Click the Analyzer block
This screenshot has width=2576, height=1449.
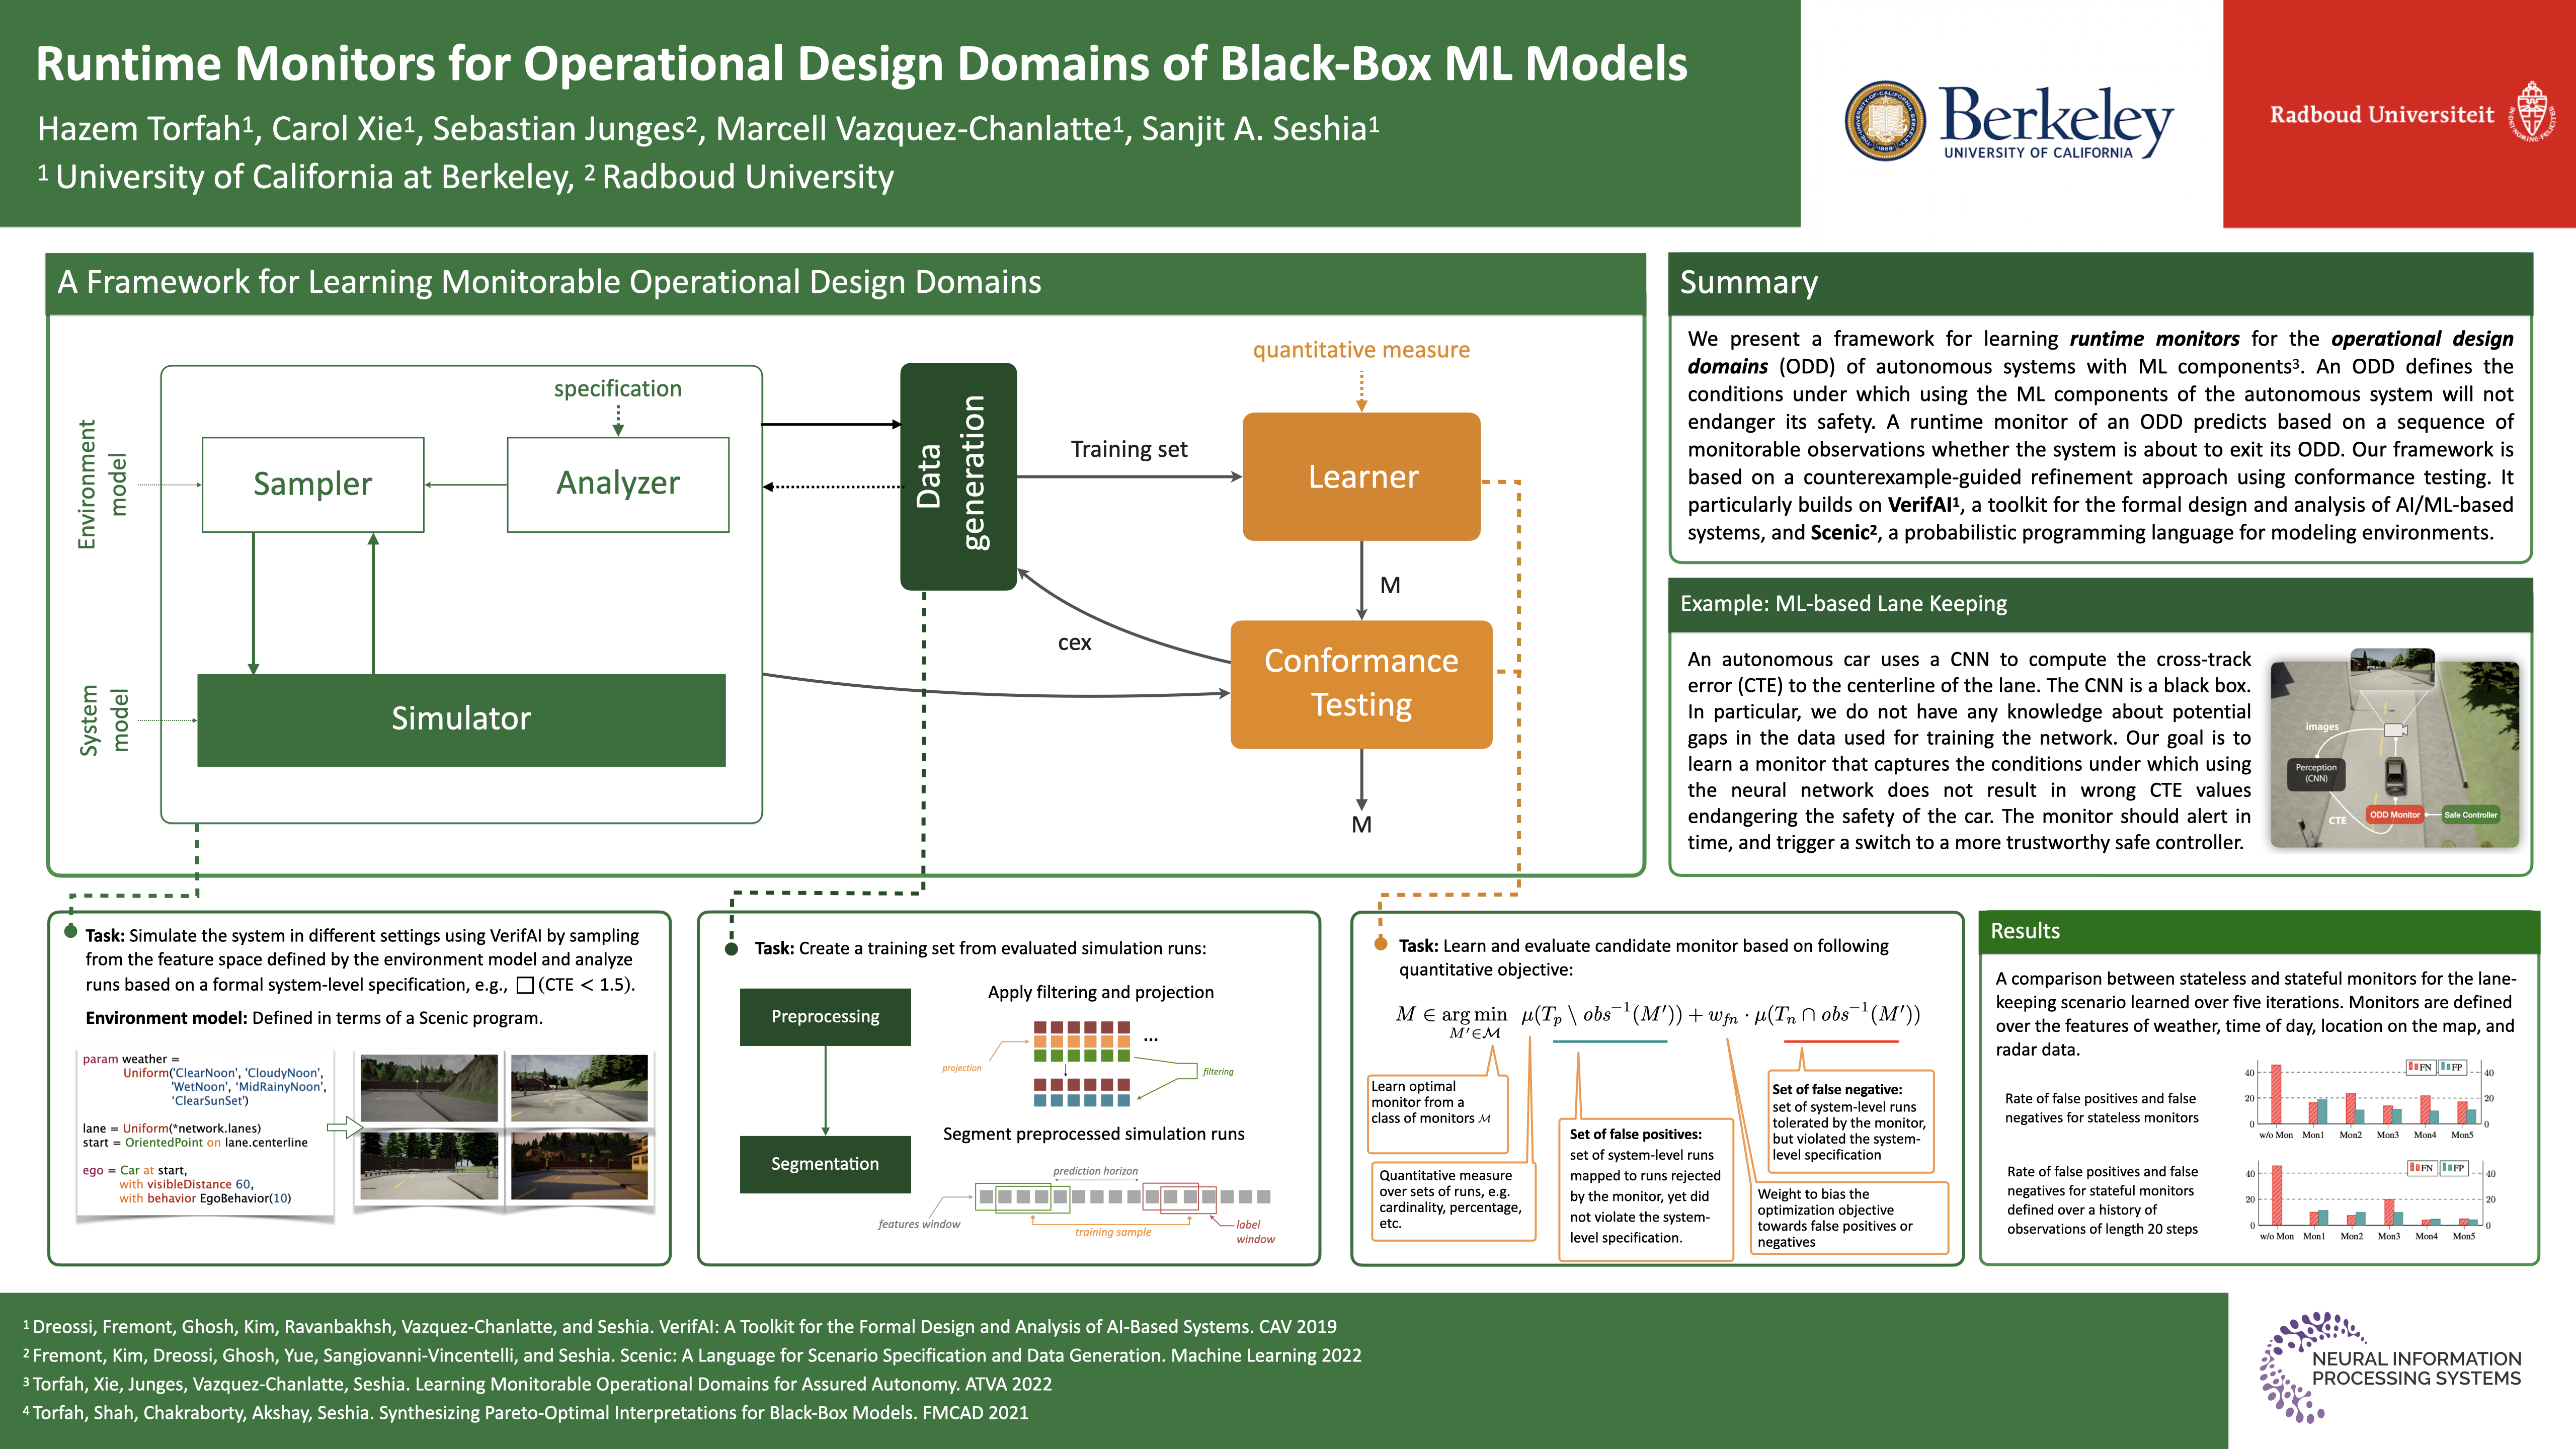[617, 484]
